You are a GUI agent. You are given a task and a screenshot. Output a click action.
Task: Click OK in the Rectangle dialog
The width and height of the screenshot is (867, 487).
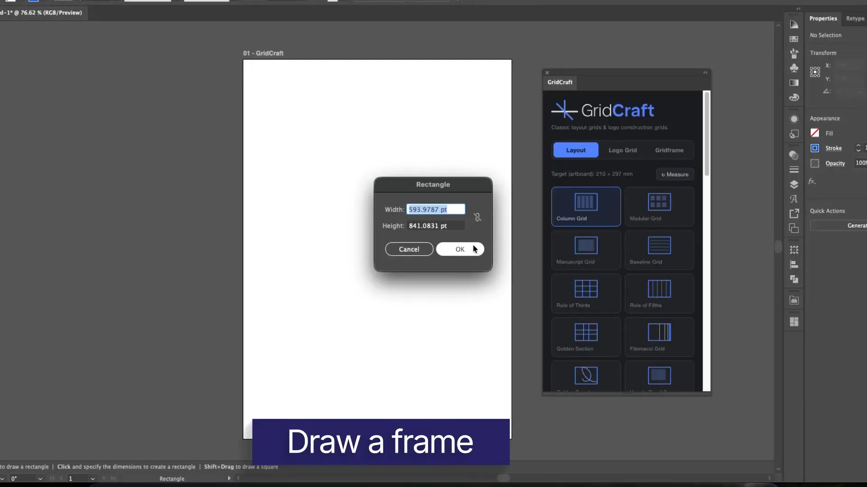point(460,249)
